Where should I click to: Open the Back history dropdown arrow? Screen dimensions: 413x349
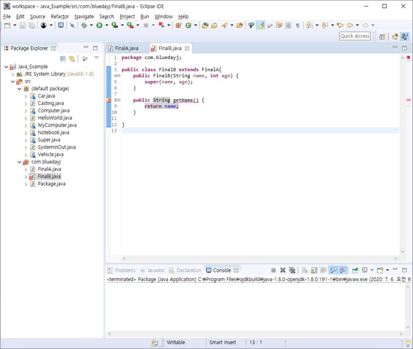tap(357, 25)
